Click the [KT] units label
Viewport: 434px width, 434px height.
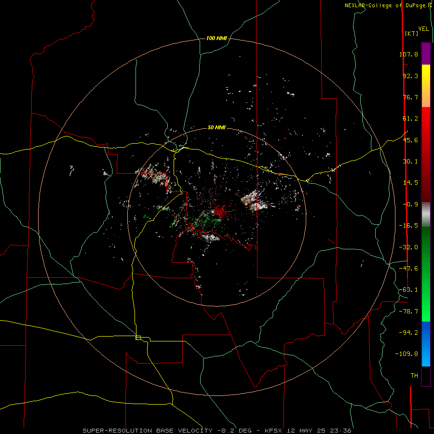(411, 33)
